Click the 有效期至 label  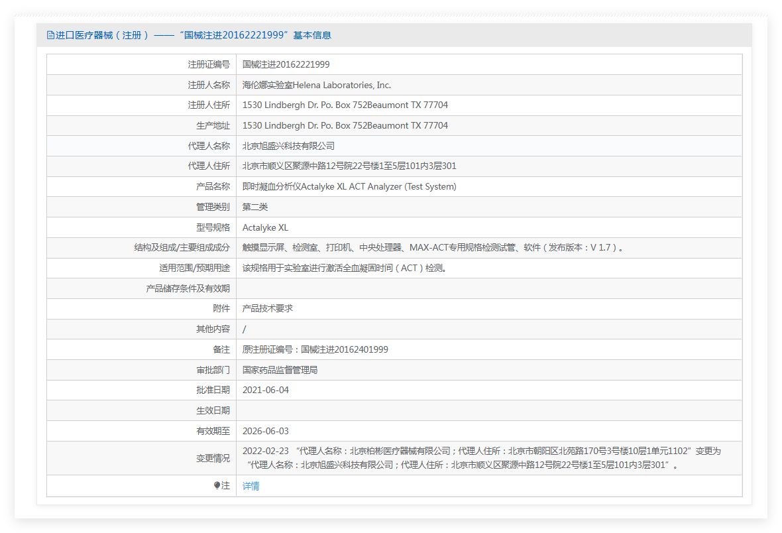pyautogui.click(x=213, y=431)
